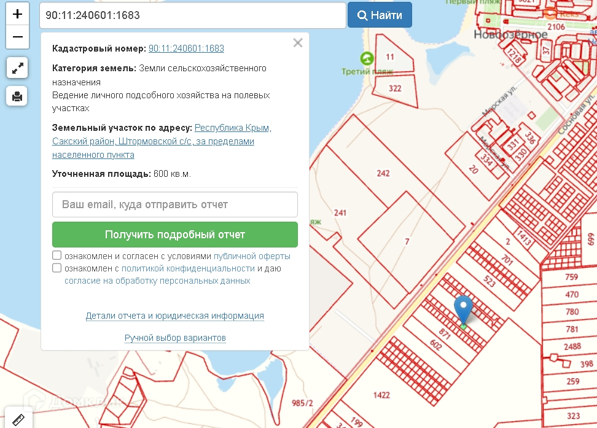
Task: Select map parcel labeled 20
Action: pyautogui.click(x=474, y=169)
